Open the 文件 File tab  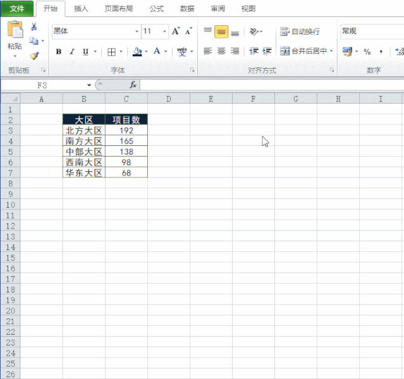pos(17,9)
